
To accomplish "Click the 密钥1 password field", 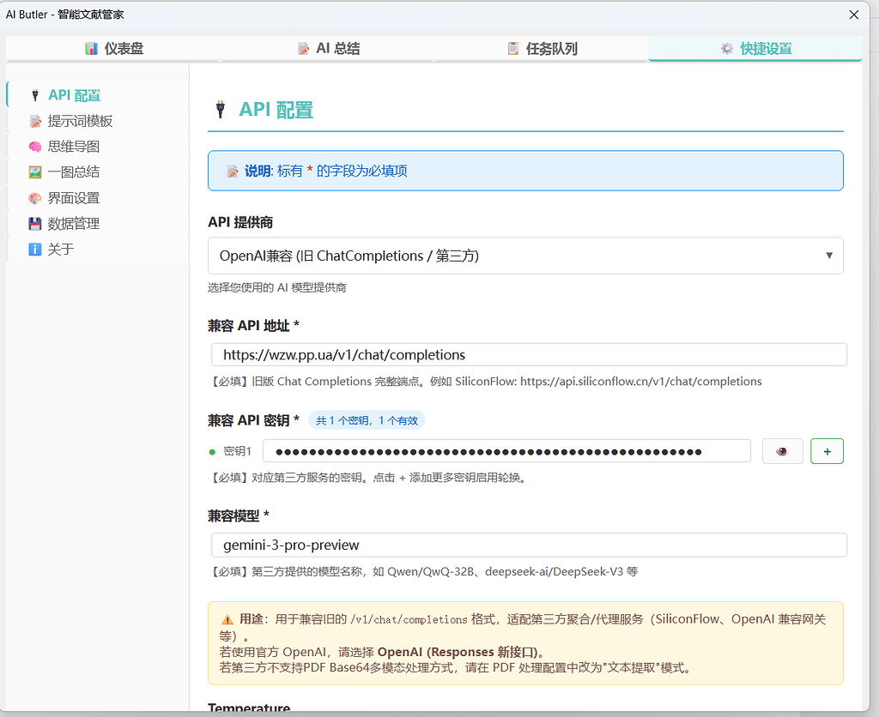I will tap(506, 451).
